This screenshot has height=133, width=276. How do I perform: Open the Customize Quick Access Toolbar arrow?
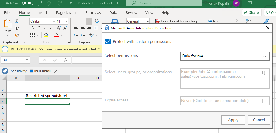click(x=71, y=3)
